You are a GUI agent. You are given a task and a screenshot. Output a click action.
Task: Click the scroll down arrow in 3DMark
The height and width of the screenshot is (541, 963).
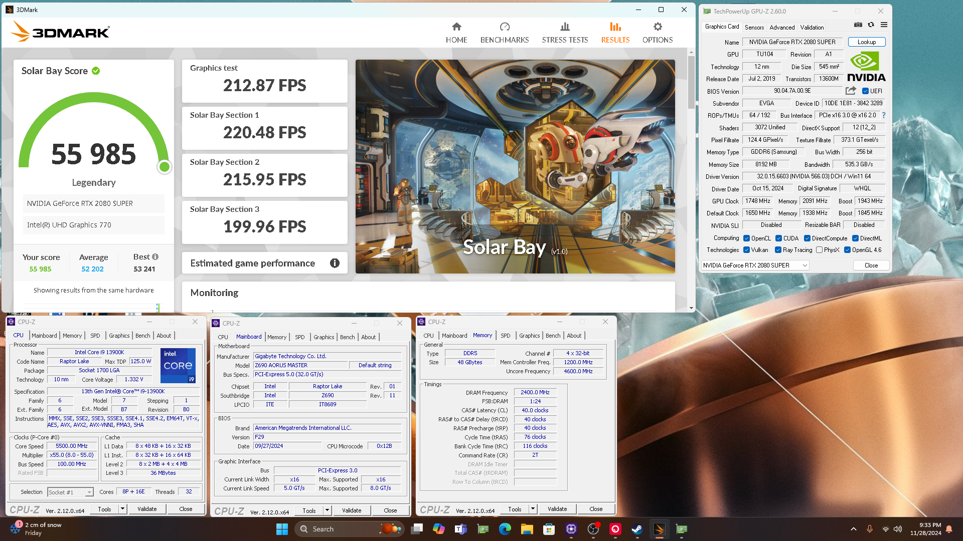(691, 308)
